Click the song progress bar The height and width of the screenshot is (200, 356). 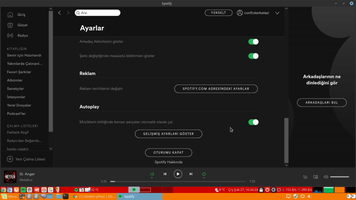(178, 181)
